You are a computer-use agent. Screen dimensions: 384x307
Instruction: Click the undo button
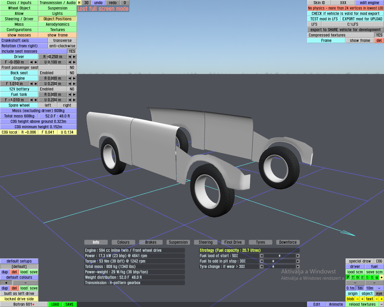pos(98,3)
